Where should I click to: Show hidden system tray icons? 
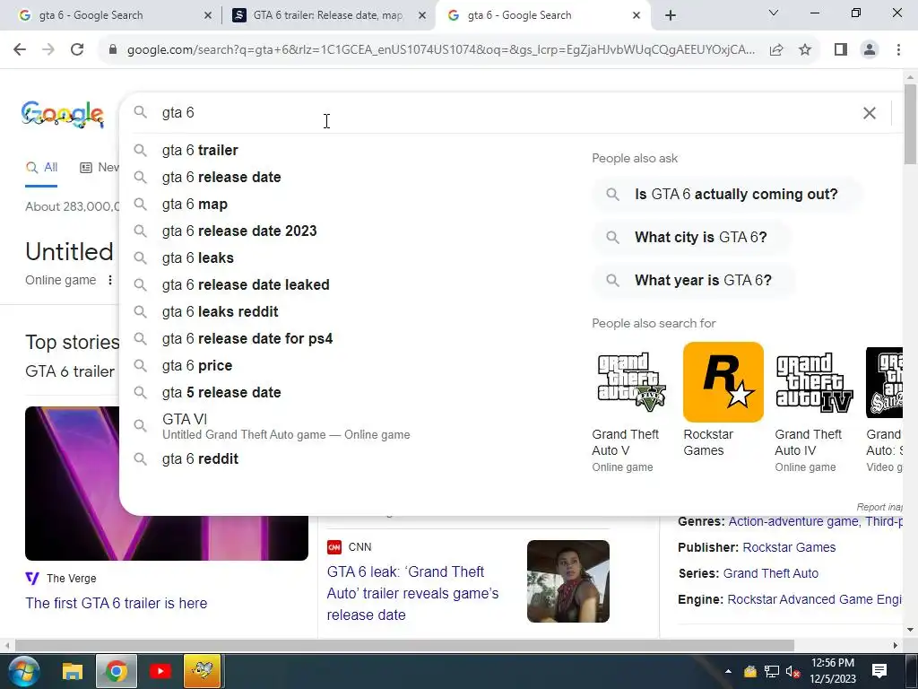(x=728, y=671)
